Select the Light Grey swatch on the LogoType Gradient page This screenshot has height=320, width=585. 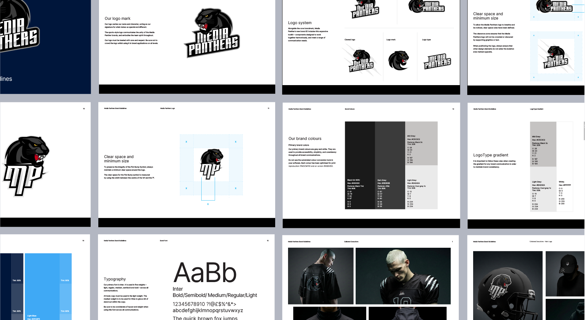pos(543,189)
